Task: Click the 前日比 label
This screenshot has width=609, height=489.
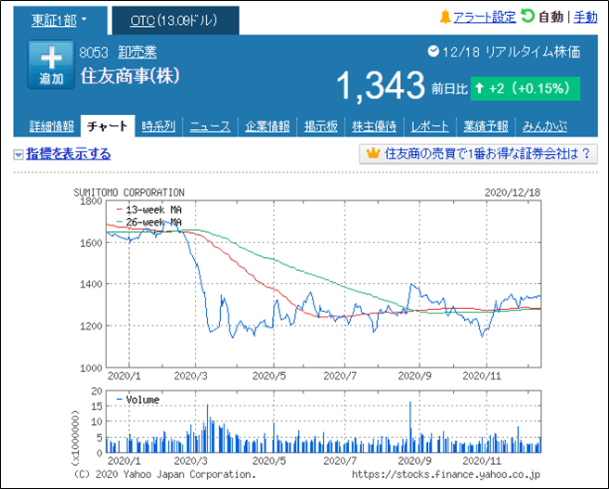Action: pyautogui.click(x=449, y=89)
